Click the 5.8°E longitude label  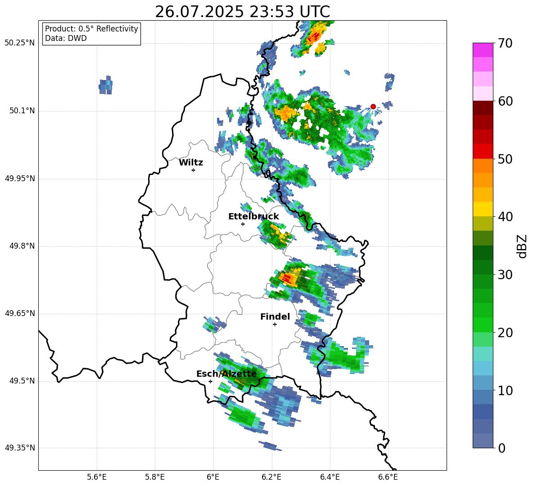155,477
